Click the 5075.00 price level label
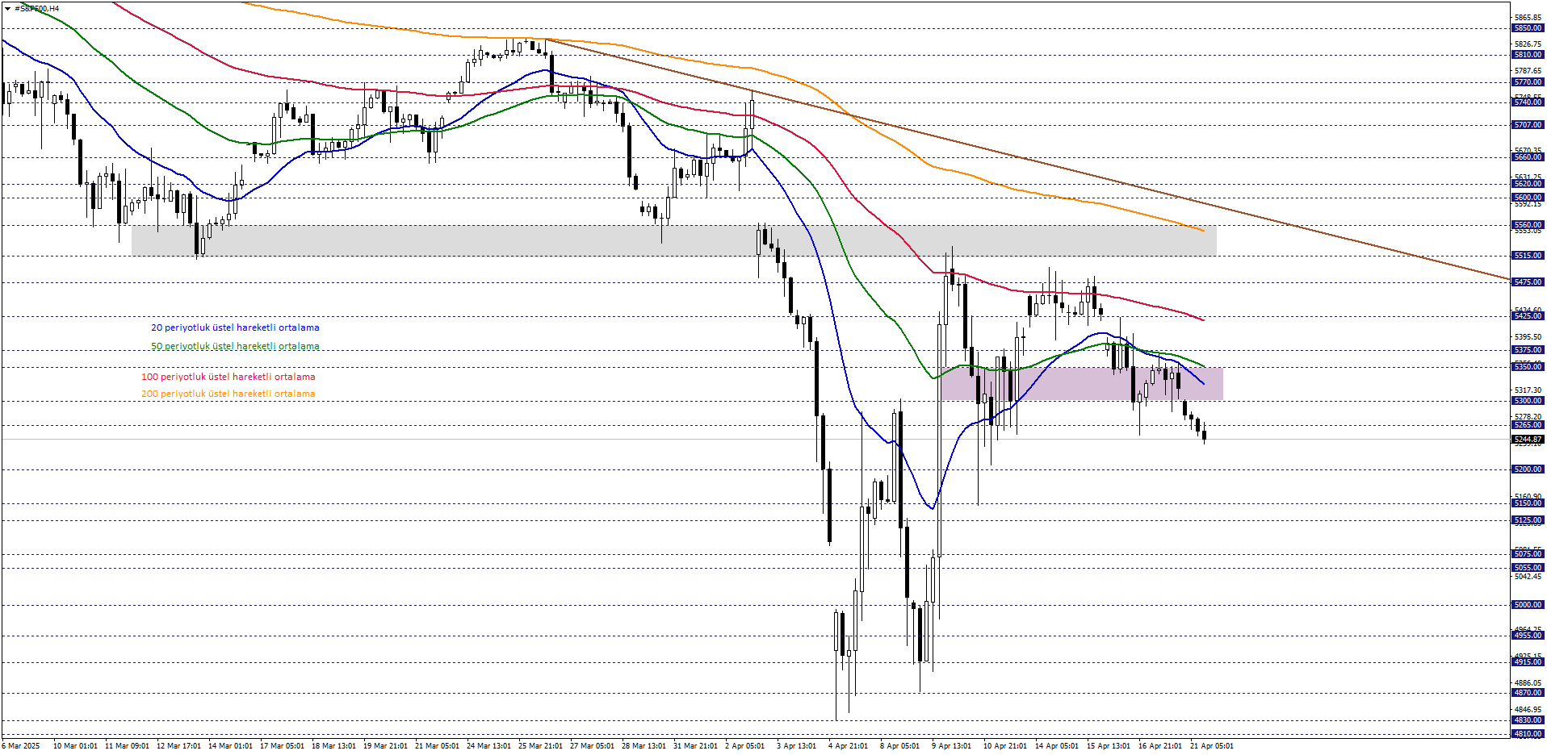1547x755 pixels. [1528, 554]
